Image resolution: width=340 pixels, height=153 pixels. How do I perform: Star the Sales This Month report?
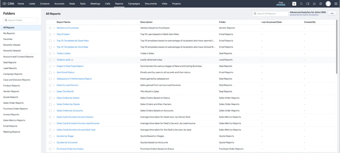pos(54,92)
